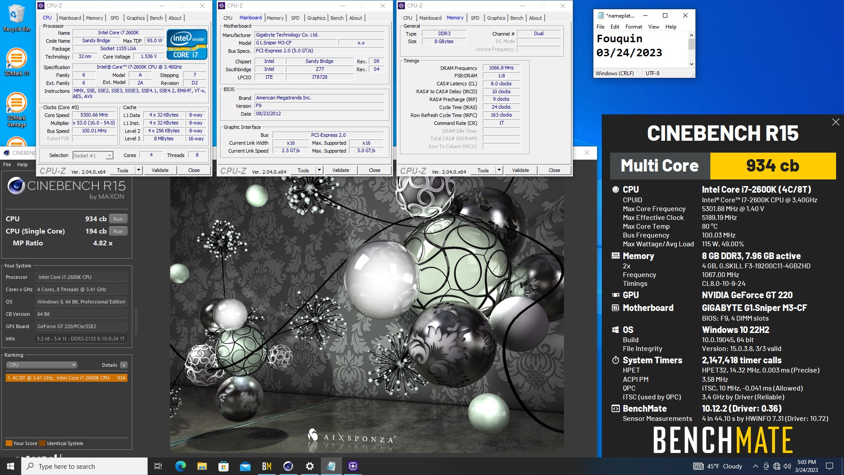Launch 3DMark 11 desktop shortcut
The height and width of the screenshot is (475, 844).
point(16,62)
